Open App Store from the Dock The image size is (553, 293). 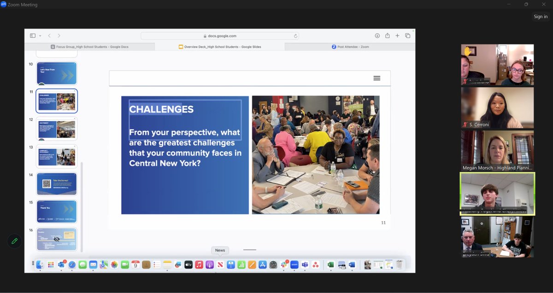coord(263,264)
